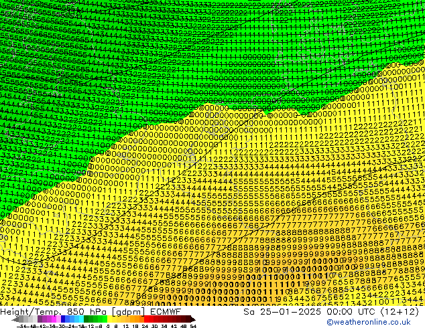Click the 54 legend scale label
425x328 pixels.
[193, 326]
